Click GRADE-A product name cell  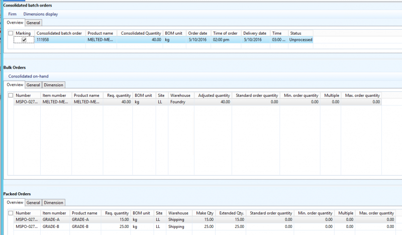85,219
